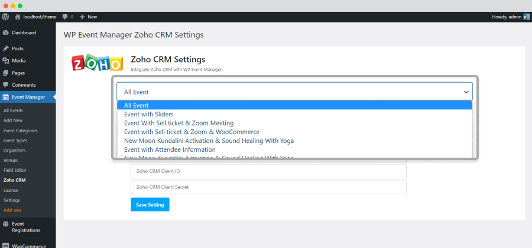The image size is (532, 248).
Task: Open WooCommerce menu label
Action: 29,246
